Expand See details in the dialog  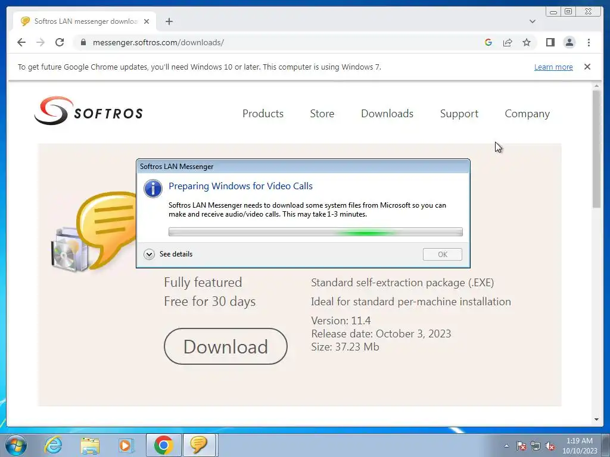click(x=168, y=254)
